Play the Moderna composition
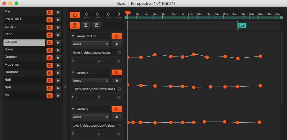Screen dimensions: 287x140 58,65
